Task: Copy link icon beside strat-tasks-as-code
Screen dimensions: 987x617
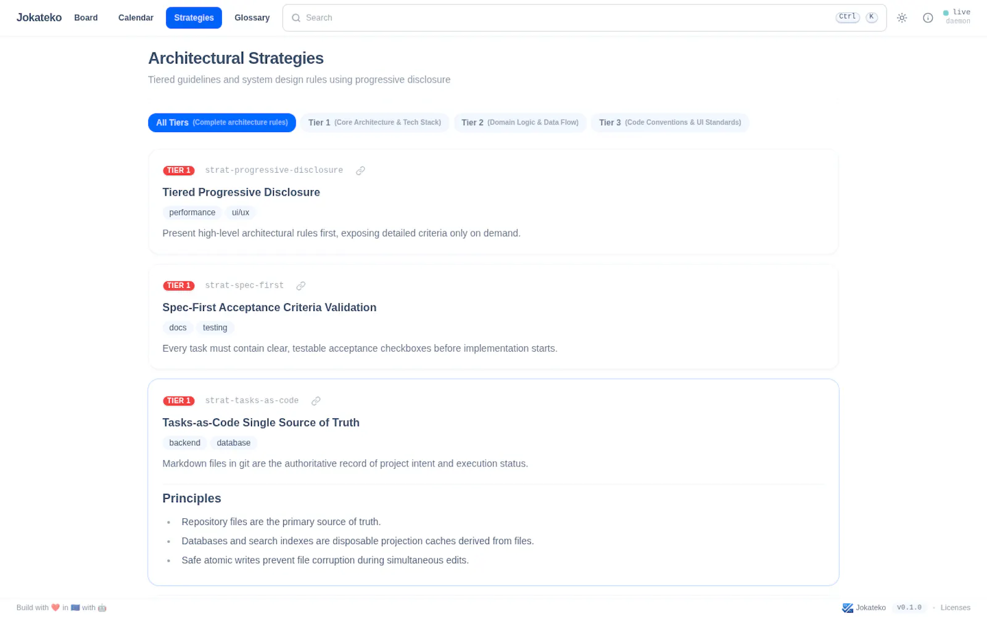Action: 316,401
